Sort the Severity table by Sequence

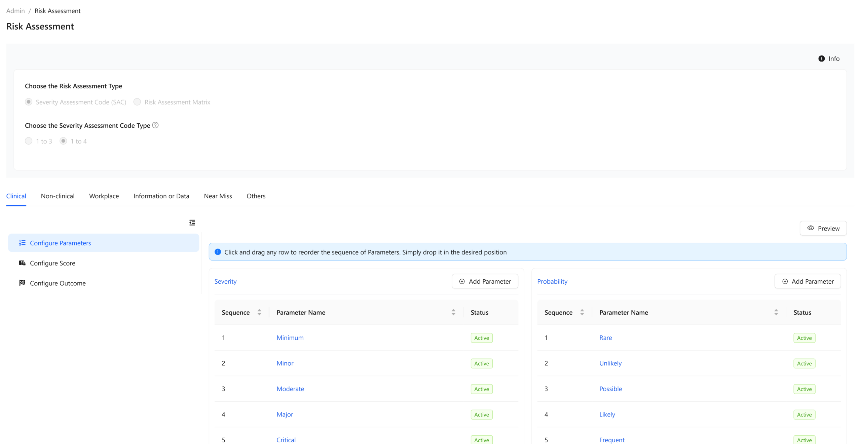[259, 312]
